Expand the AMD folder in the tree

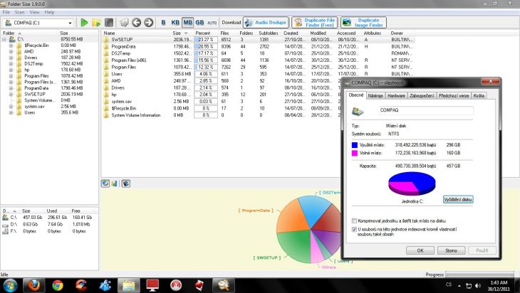pyautogui.click(x=11, y=52)
